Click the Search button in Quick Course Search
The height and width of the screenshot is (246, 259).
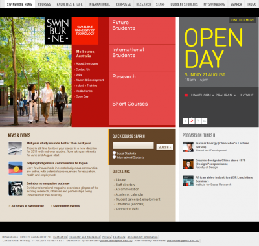tap(164, 147)
